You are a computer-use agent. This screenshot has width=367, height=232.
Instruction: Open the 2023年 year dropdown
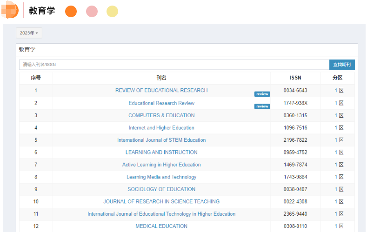point(29,33)
